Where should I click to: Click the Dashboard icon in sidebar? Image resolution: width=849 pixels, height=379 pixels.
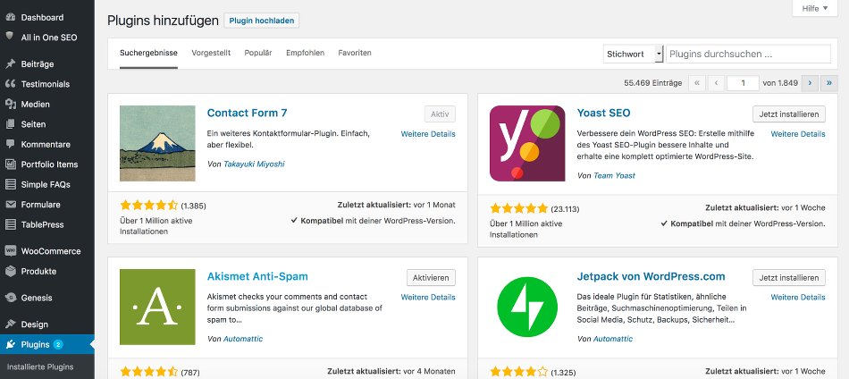[10, 17]
